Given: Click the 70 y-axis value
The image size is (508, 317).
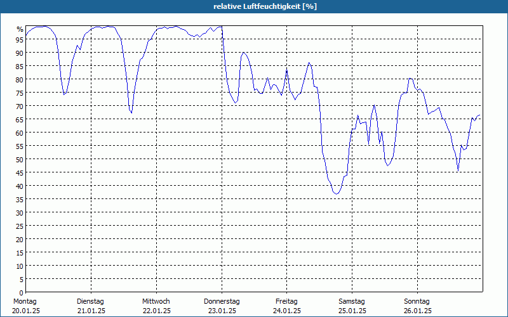Looking at the screenshot, I should (20, 106).
